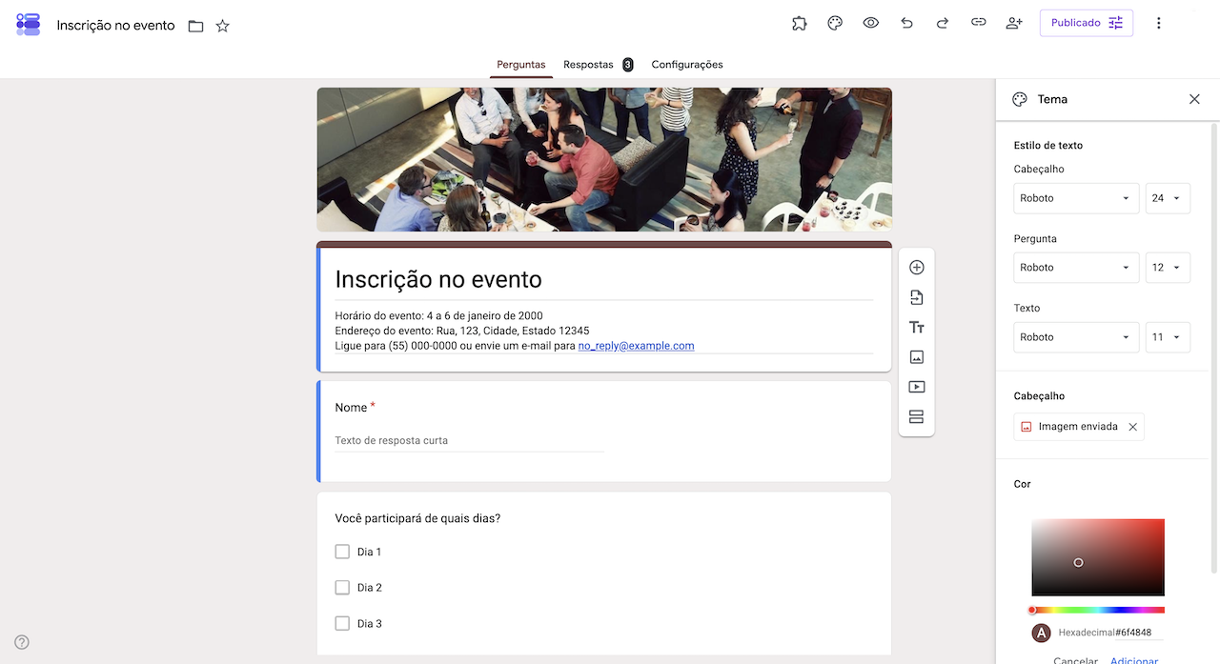Viewport: 1220px width, 664px height.
Task: Click the document name Inscrição no evento
Action: pos(116,26)
